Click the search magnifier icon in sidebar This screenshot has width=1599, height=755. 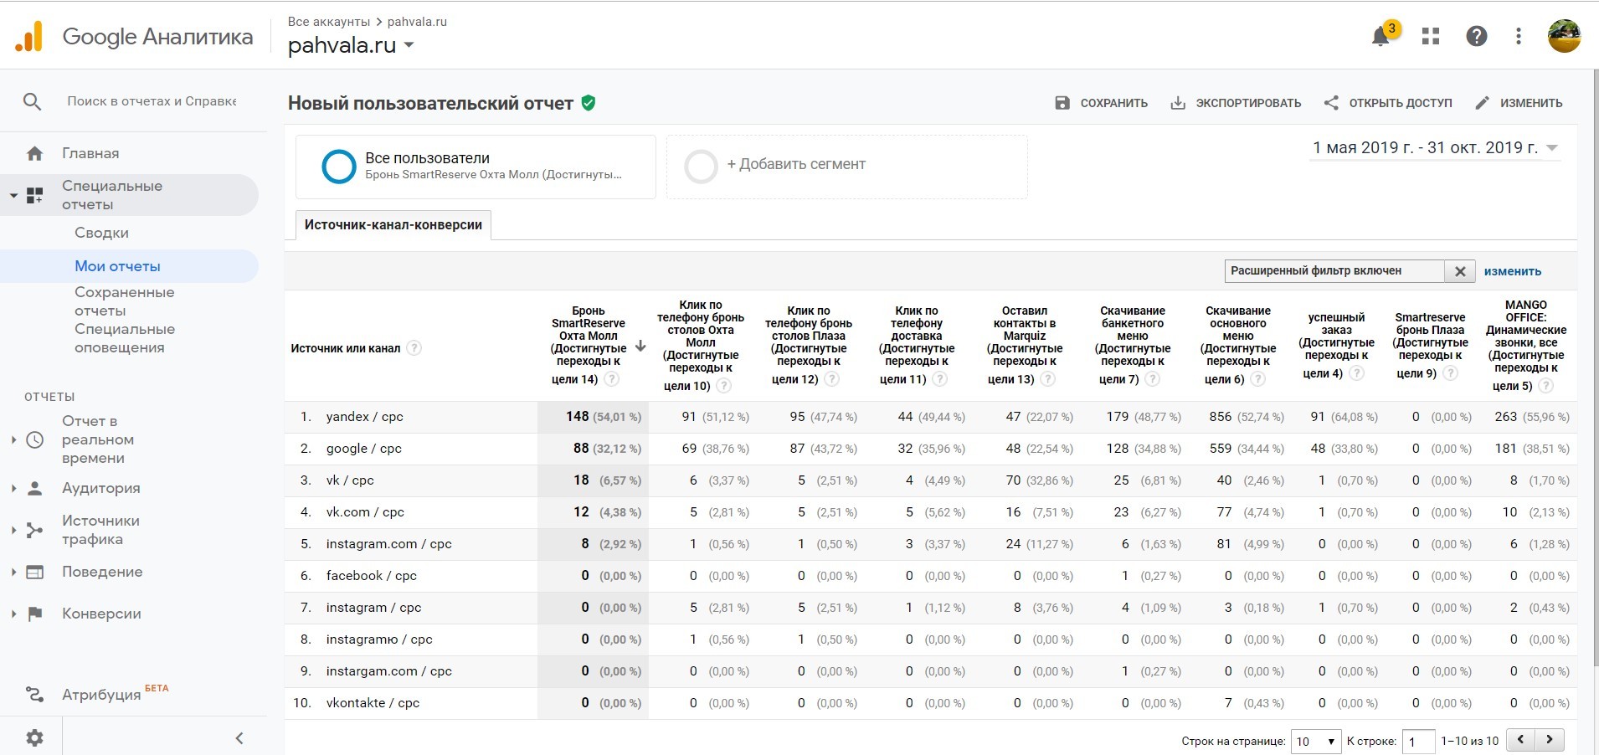pyautogui.click(x=32, y=101)
